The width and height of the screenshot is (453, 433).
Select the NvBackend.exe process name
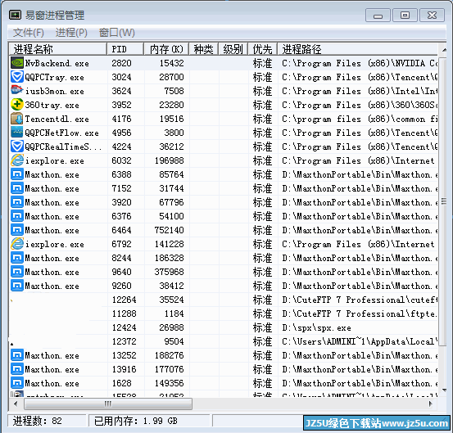[x=57, y=63]
